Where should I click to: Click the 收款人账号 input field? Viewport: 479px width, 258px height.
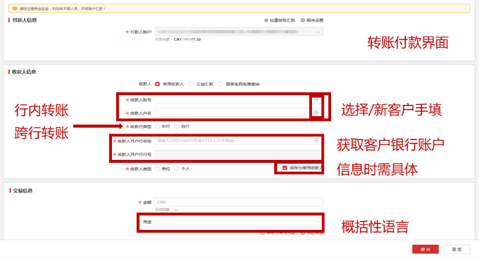[231, 100]
